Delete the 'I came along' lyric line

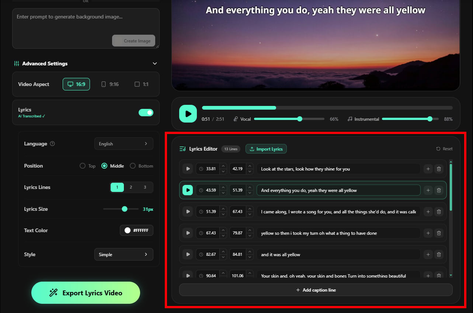[x=439, y=212]
